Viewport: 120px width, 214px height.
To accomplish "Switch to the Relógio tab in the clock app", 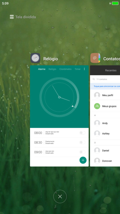I will (52, 69).
